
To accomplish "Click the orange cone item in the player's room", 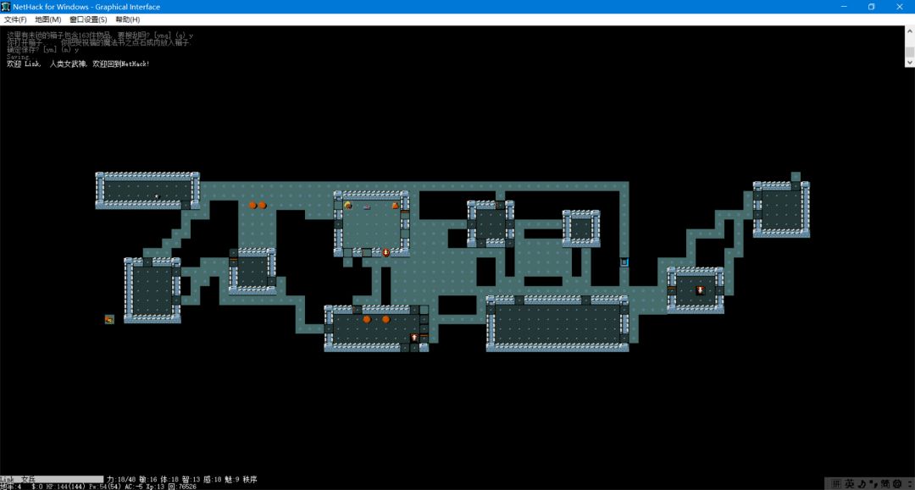I will pos(395,205).
